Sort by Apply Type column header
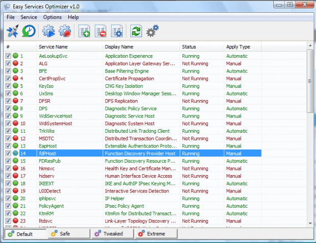The width and height of the screenshot is (316, 243). pos(243,47)
